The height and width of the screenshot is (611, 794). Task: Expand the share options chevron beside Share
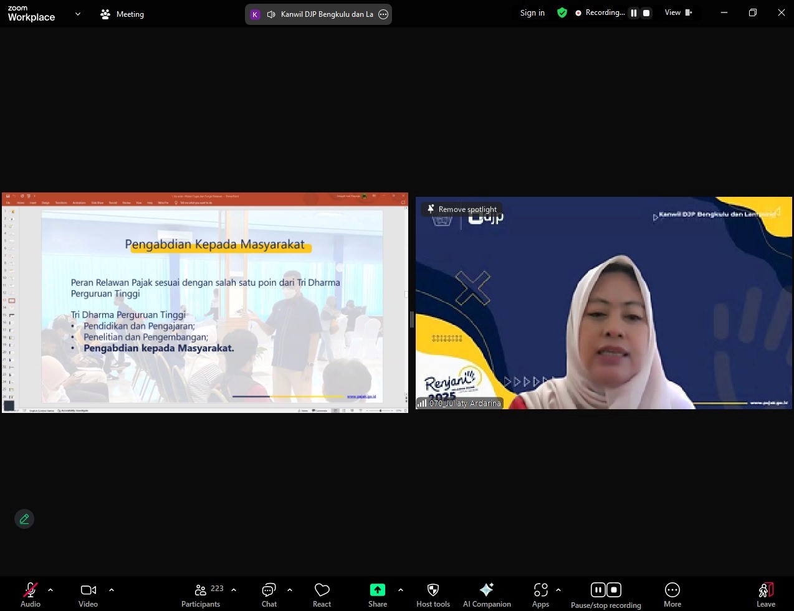[401, 590]
